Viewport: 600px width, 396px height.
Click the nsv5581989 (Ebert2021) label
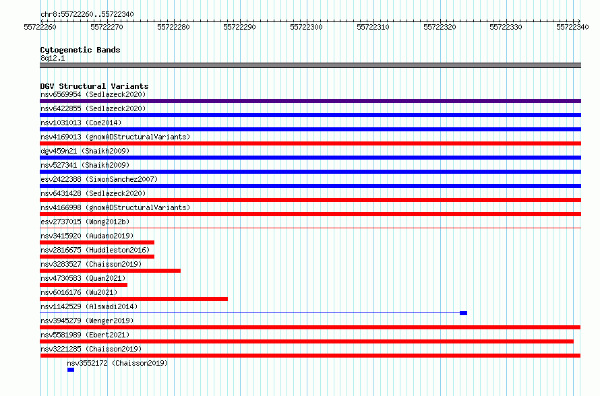[x=85, y=335]
